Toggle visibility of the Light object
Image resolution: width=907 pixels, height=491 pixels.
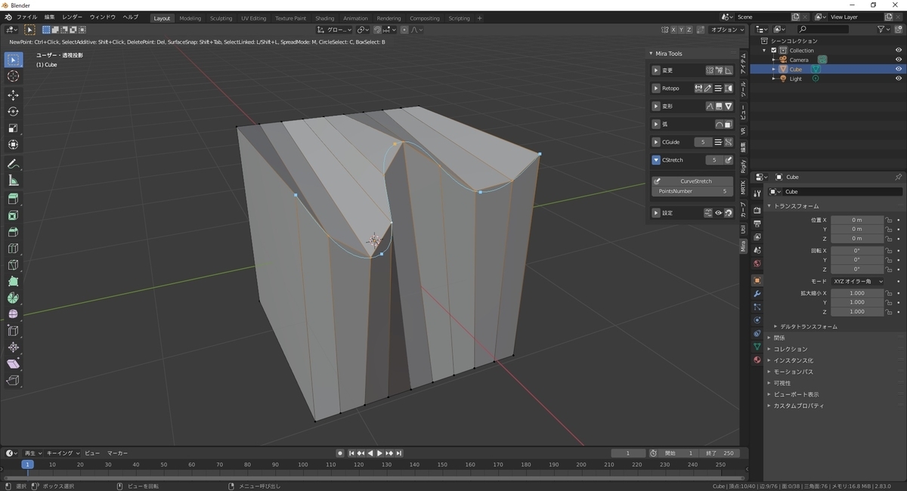point(899,79)
